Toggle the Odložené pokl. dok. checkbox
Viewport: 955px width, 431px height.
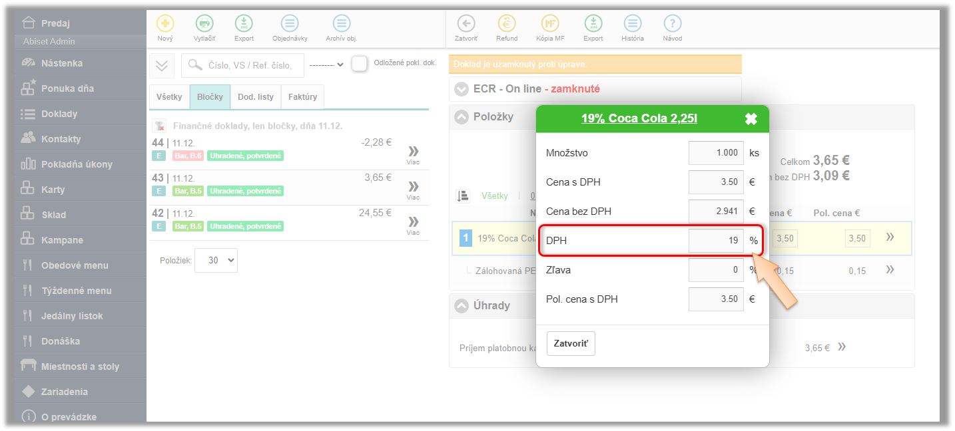tap(360, 64)
